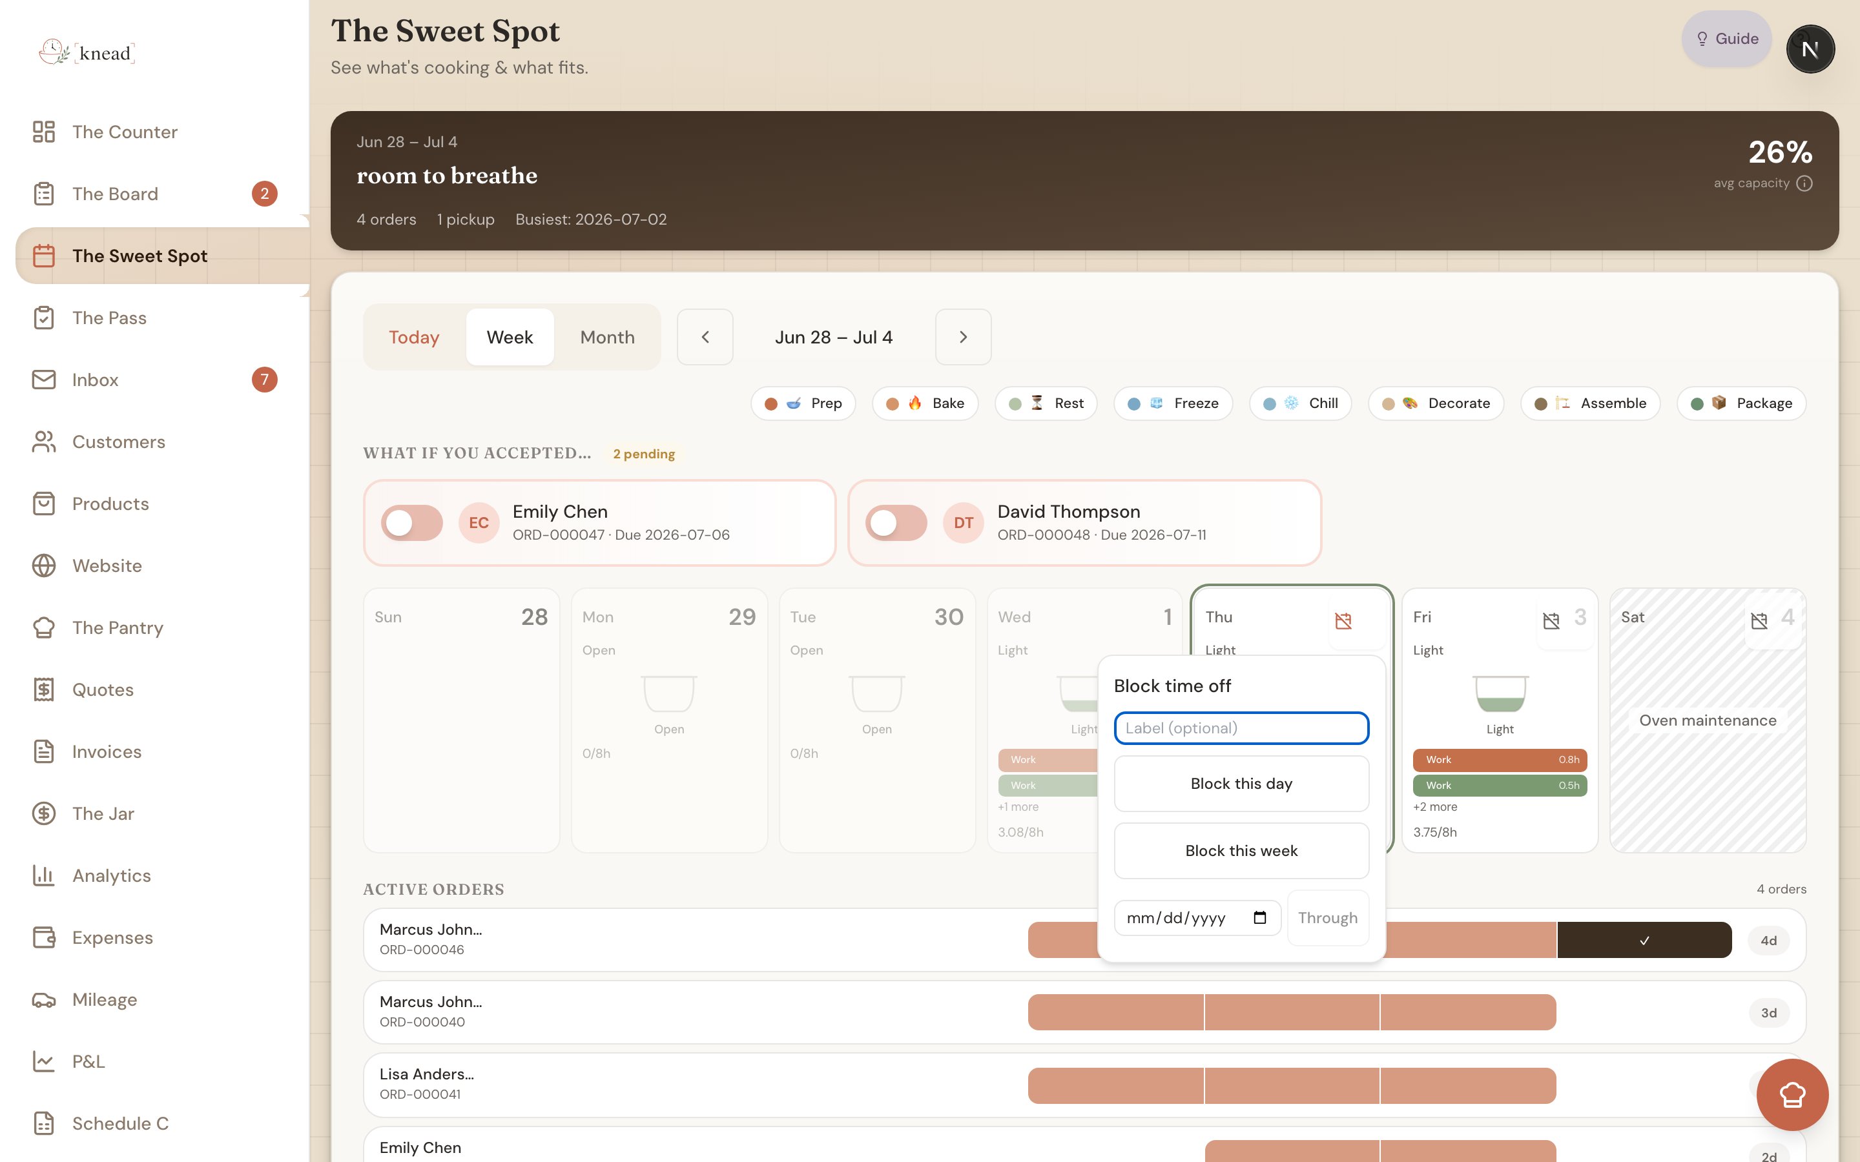
Task: Focus the Label (optional) input field
Action: pyautogui.click(x=1241, y=729)
